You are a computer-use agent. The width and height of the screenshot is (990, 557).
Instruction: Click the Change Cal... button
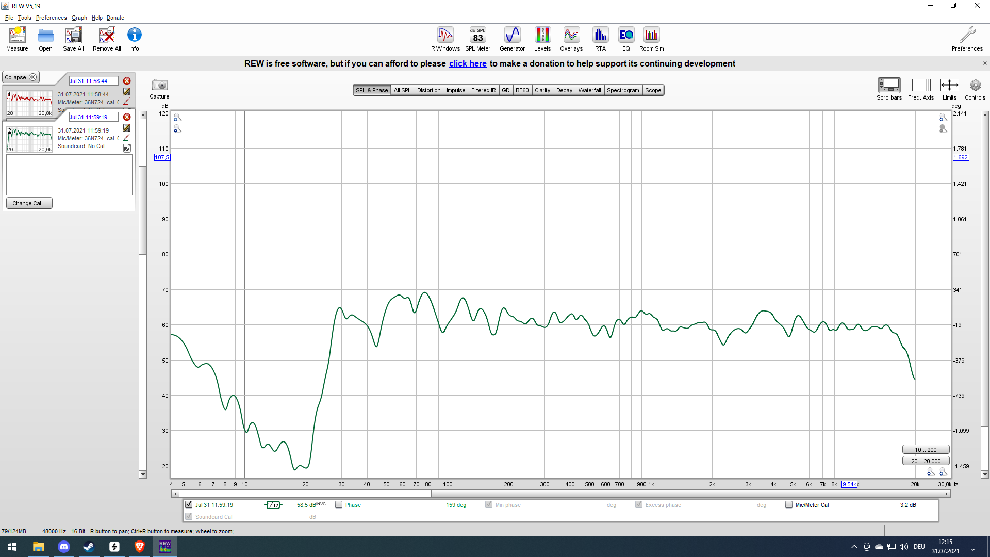(29, 203)
